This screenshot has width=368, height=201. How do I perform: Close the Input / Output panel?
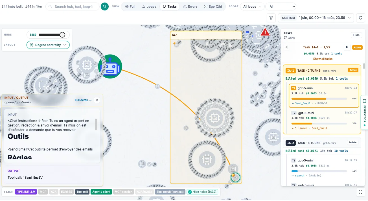pos(97,100)
